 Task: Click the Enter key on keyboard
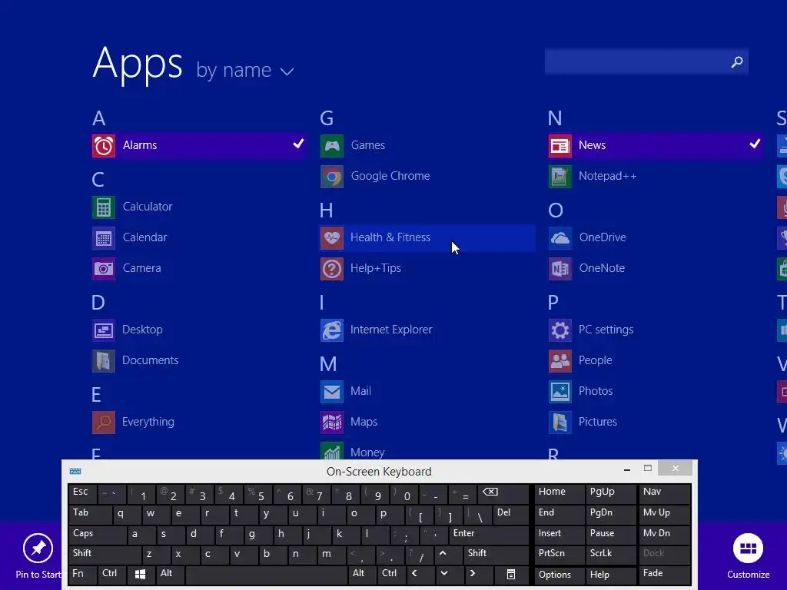488,534
